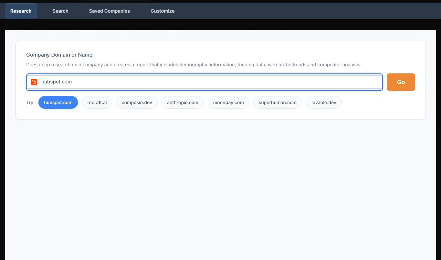441x260 pixels.
Task: Click the "Try:" label before the chips
Action: click(x=30, y=103)
